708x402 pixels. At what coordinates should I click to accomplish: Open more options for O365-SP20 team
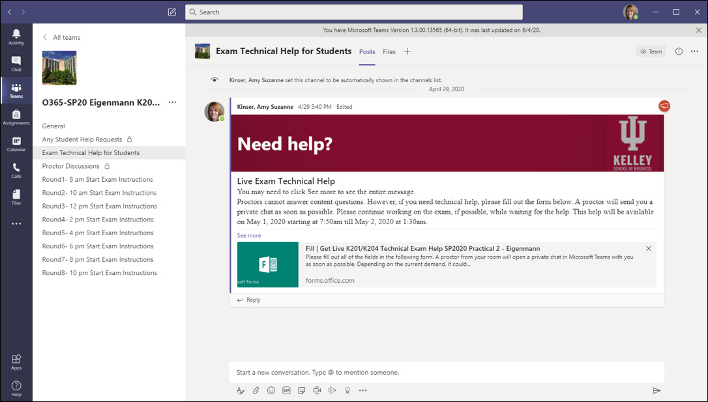pyautogui.click(x=173, y=102)
